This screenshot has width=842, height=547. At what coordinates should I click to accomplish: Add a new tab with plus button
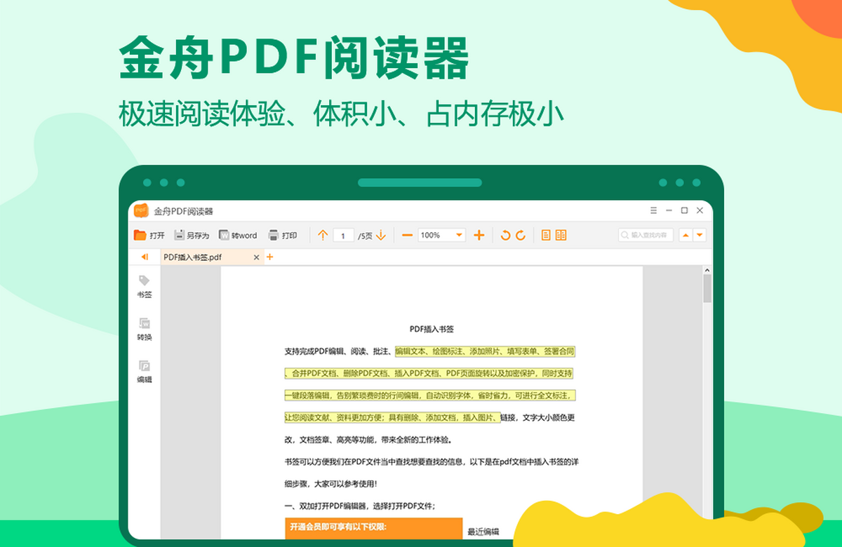tap(269, 257)
